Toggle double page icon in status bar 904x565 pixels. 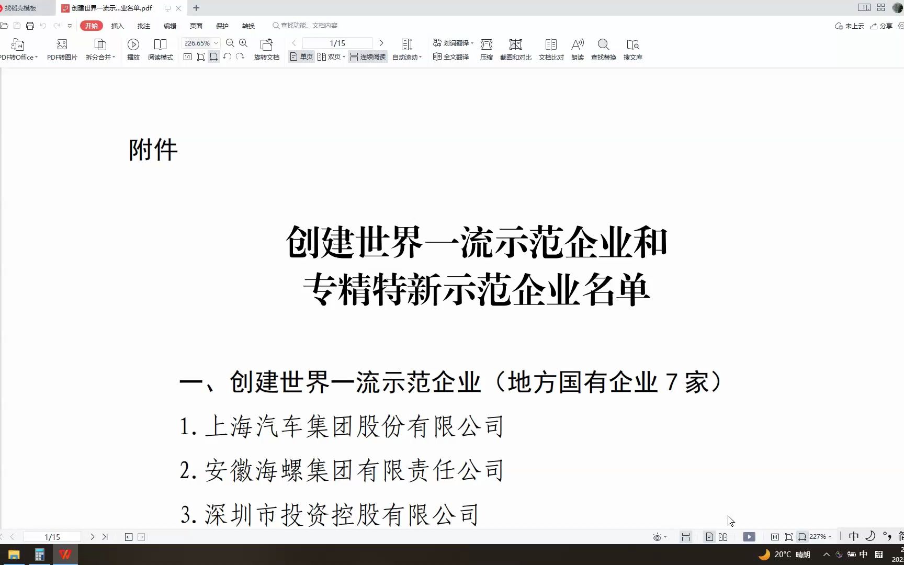723,537
